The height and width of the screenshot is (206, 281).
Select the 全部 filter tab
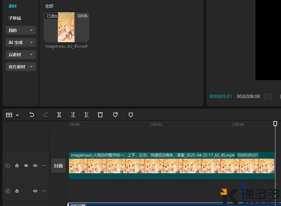49,6
